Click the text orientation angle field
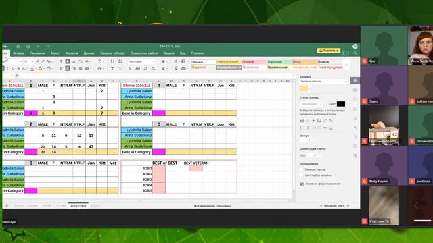This screenshot has width=433, height=243. click(x=313, y=155)
